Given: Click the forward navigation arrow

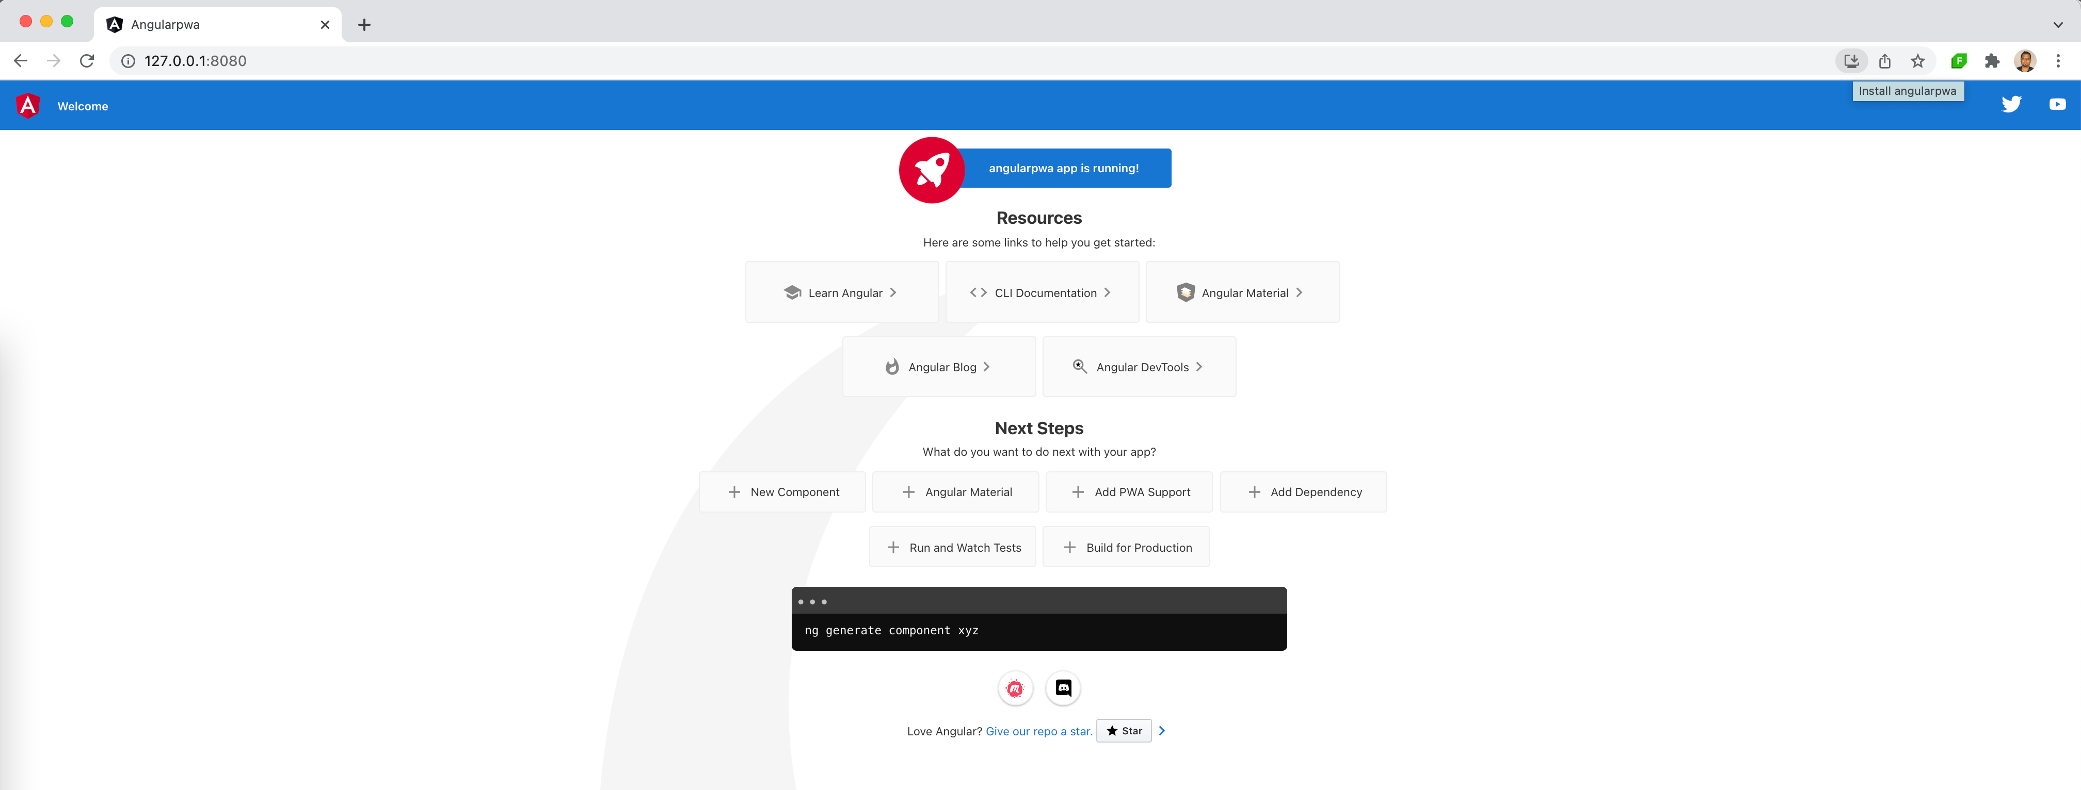Looking at the screenshot, I should click(x=54, y=60).
